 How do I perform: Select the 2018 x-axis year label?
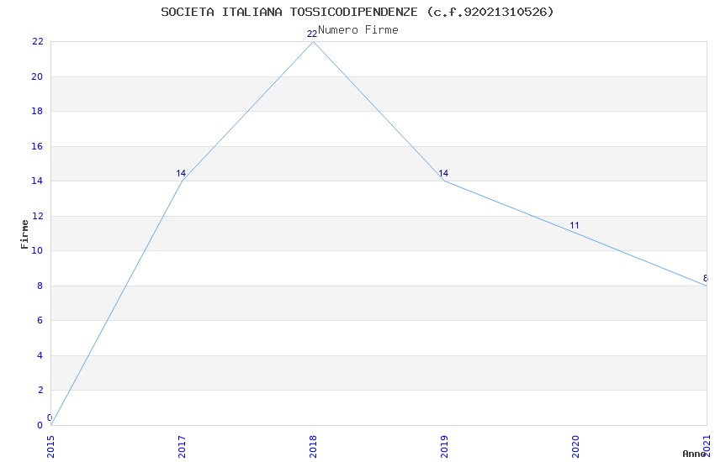[313, 447]
